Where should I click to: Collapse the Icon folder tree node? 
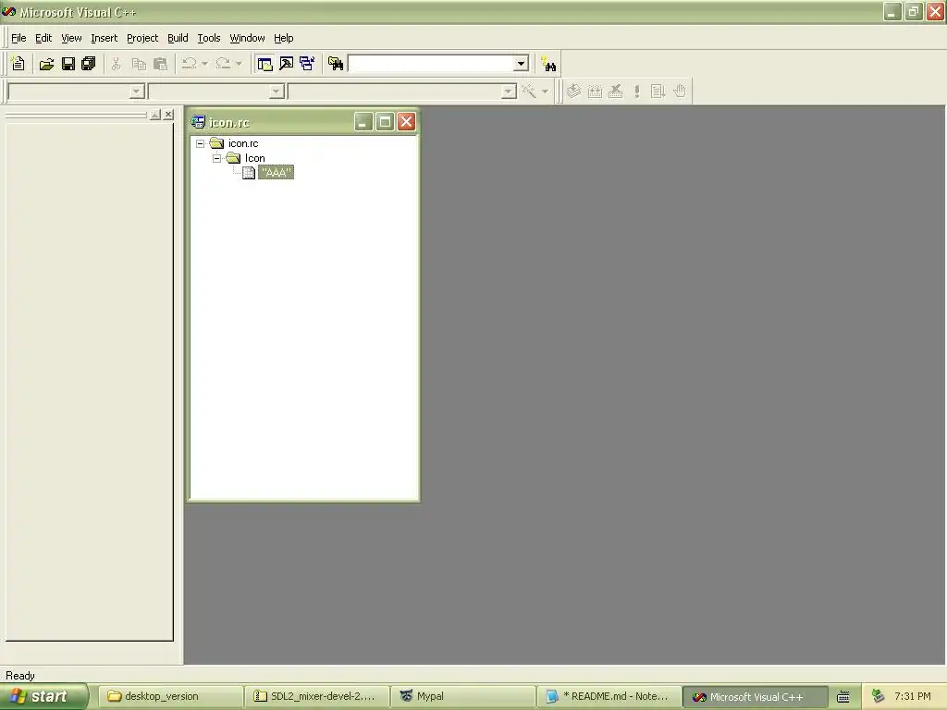[216, 158]
